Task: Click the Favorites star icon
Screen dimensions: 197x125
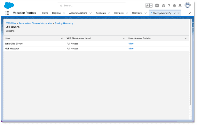Action: 147,5
